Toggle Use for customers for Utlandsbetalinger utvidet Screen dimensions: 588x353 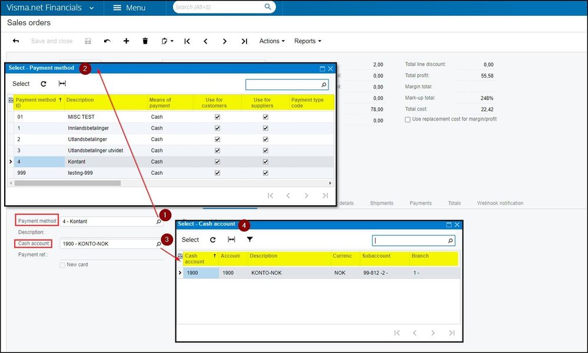217,151
